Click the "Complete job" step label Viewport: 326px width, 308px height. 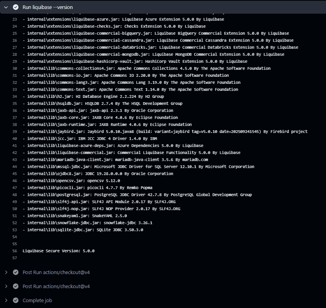pyautogui.click(x=37, y=300)
